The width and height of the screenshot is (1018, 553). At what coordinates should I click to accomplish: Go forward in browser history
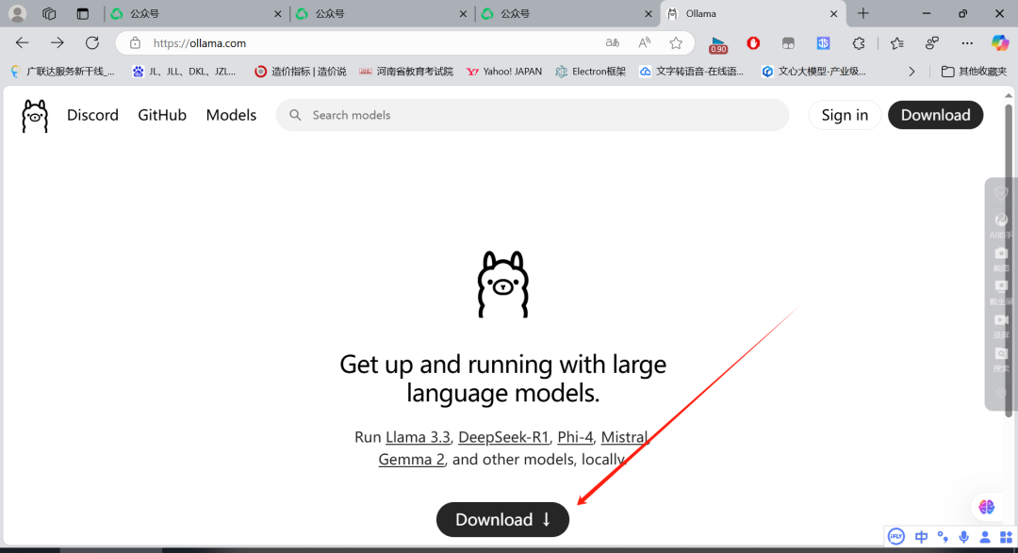click(x=57, y=42)
